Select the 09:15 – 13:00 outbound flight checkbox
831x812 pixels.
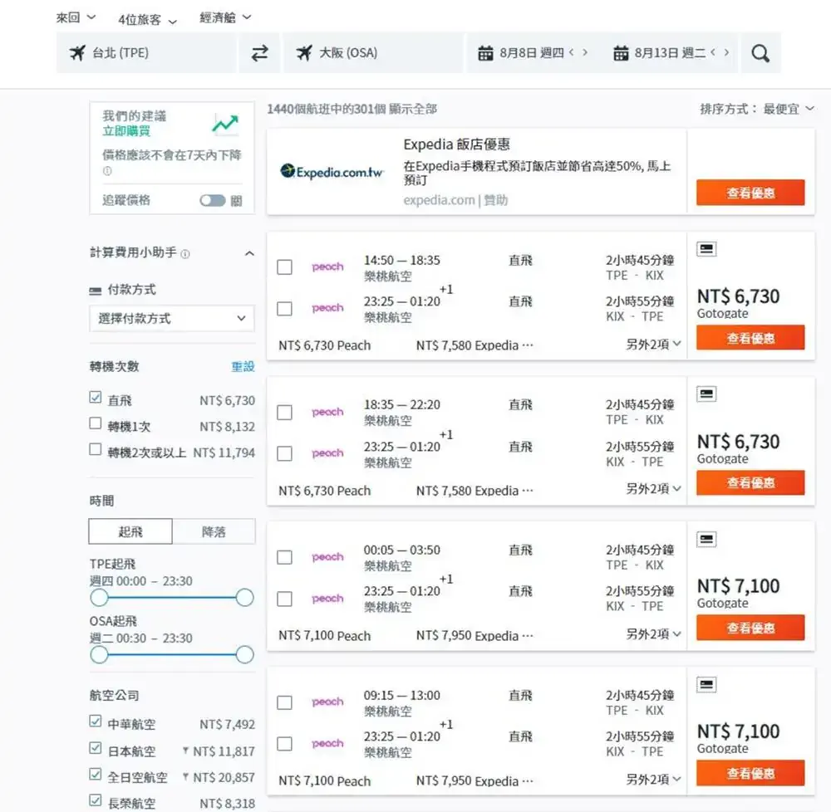click(x=284, y=702)
